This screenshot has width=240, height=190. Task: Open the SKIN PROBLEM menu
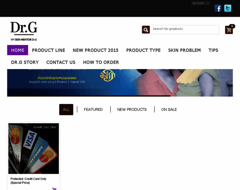[184, 50]
